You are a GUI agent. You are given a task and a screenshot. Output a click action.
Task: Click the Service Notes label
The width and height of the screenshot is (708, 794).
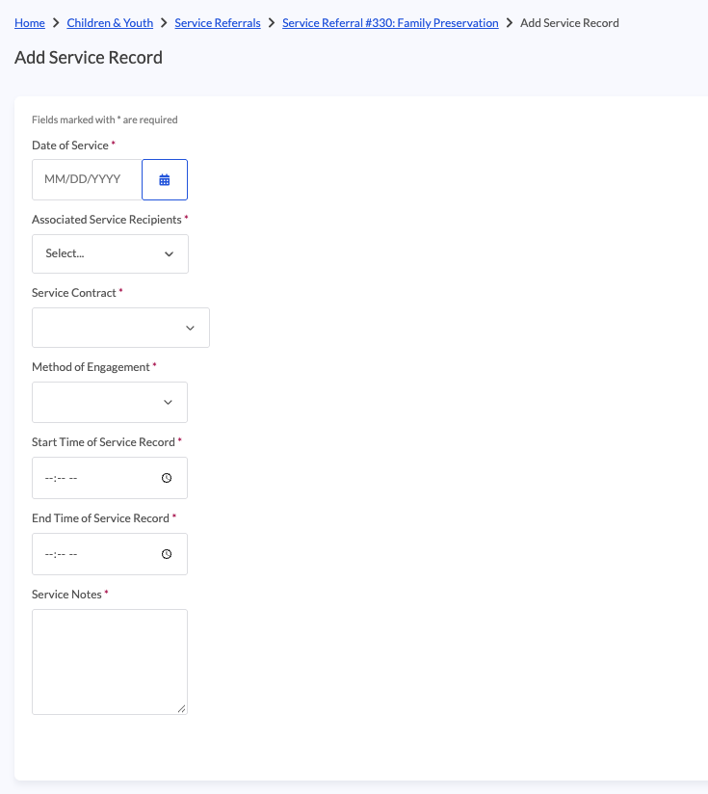[66, 595]
